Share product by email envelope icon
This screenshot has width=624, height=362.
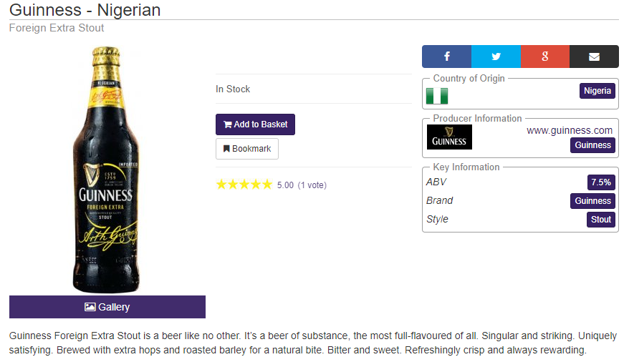[x=594, y=57]
